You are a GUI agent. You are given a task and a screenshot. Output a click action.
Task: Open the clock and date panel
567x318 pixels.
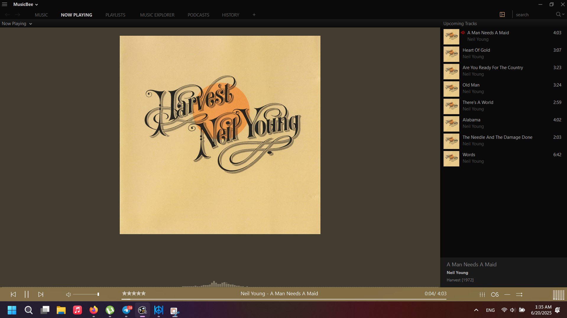[x=541, y=310]
